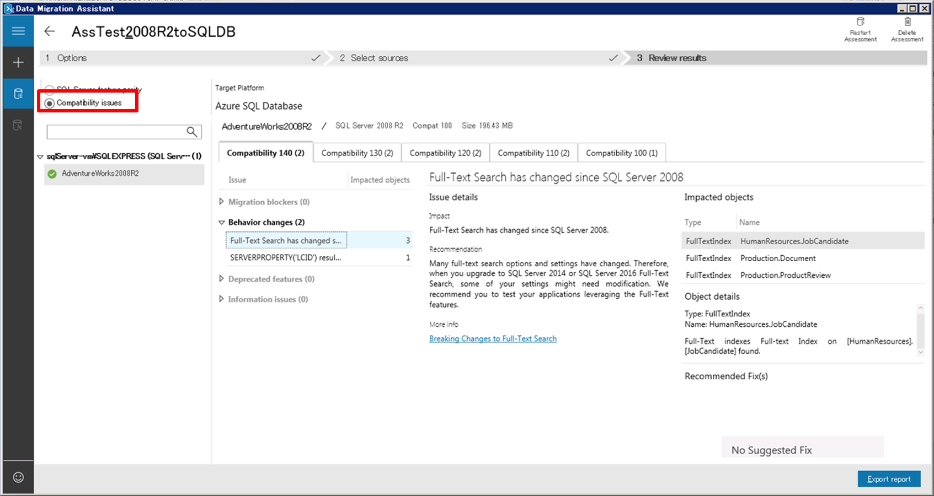Screen dimensions: 934x496
Task: Open the hamburger menu
Action: tap(18, 31)
